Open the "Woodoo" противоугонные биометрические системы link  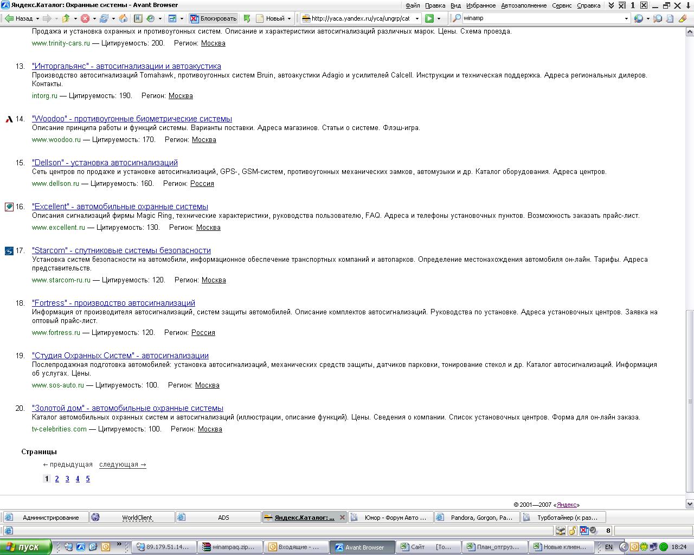coord(132,119)
